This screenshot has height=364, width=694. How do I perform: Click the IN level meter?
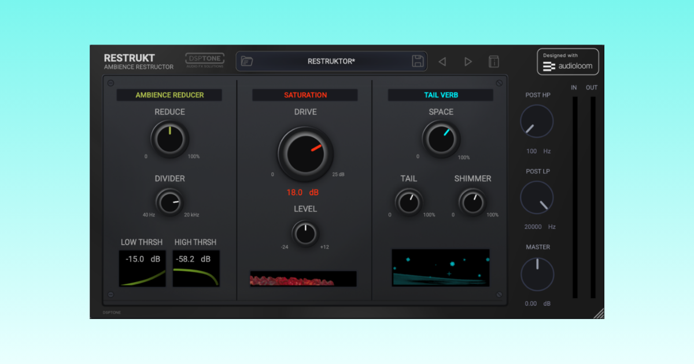[x=575, y=198]
